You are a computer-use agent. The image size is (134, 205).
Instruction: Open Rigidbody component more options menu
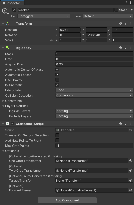(x=131, y=48)
